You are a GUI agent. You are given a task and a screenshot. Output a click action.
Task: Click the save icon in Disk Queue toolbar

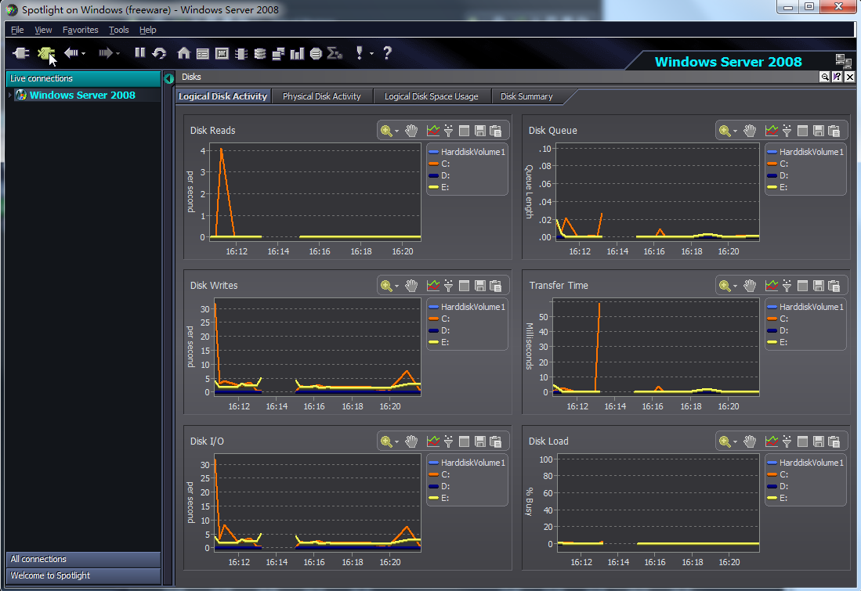(x=818, y=131)
